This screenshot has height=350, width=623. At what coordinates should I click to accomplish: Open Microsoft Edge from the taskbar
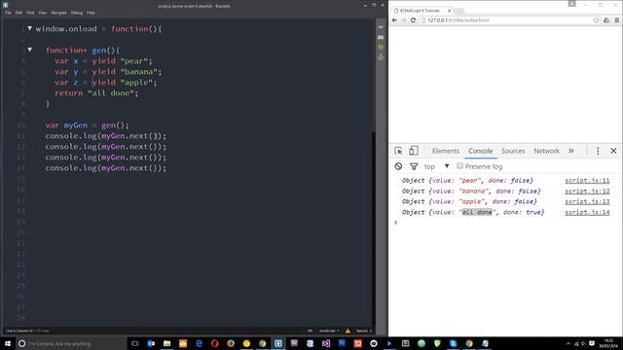(199, 343)
